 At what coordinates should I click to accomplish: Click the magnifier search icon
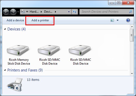tap(131, 12)
